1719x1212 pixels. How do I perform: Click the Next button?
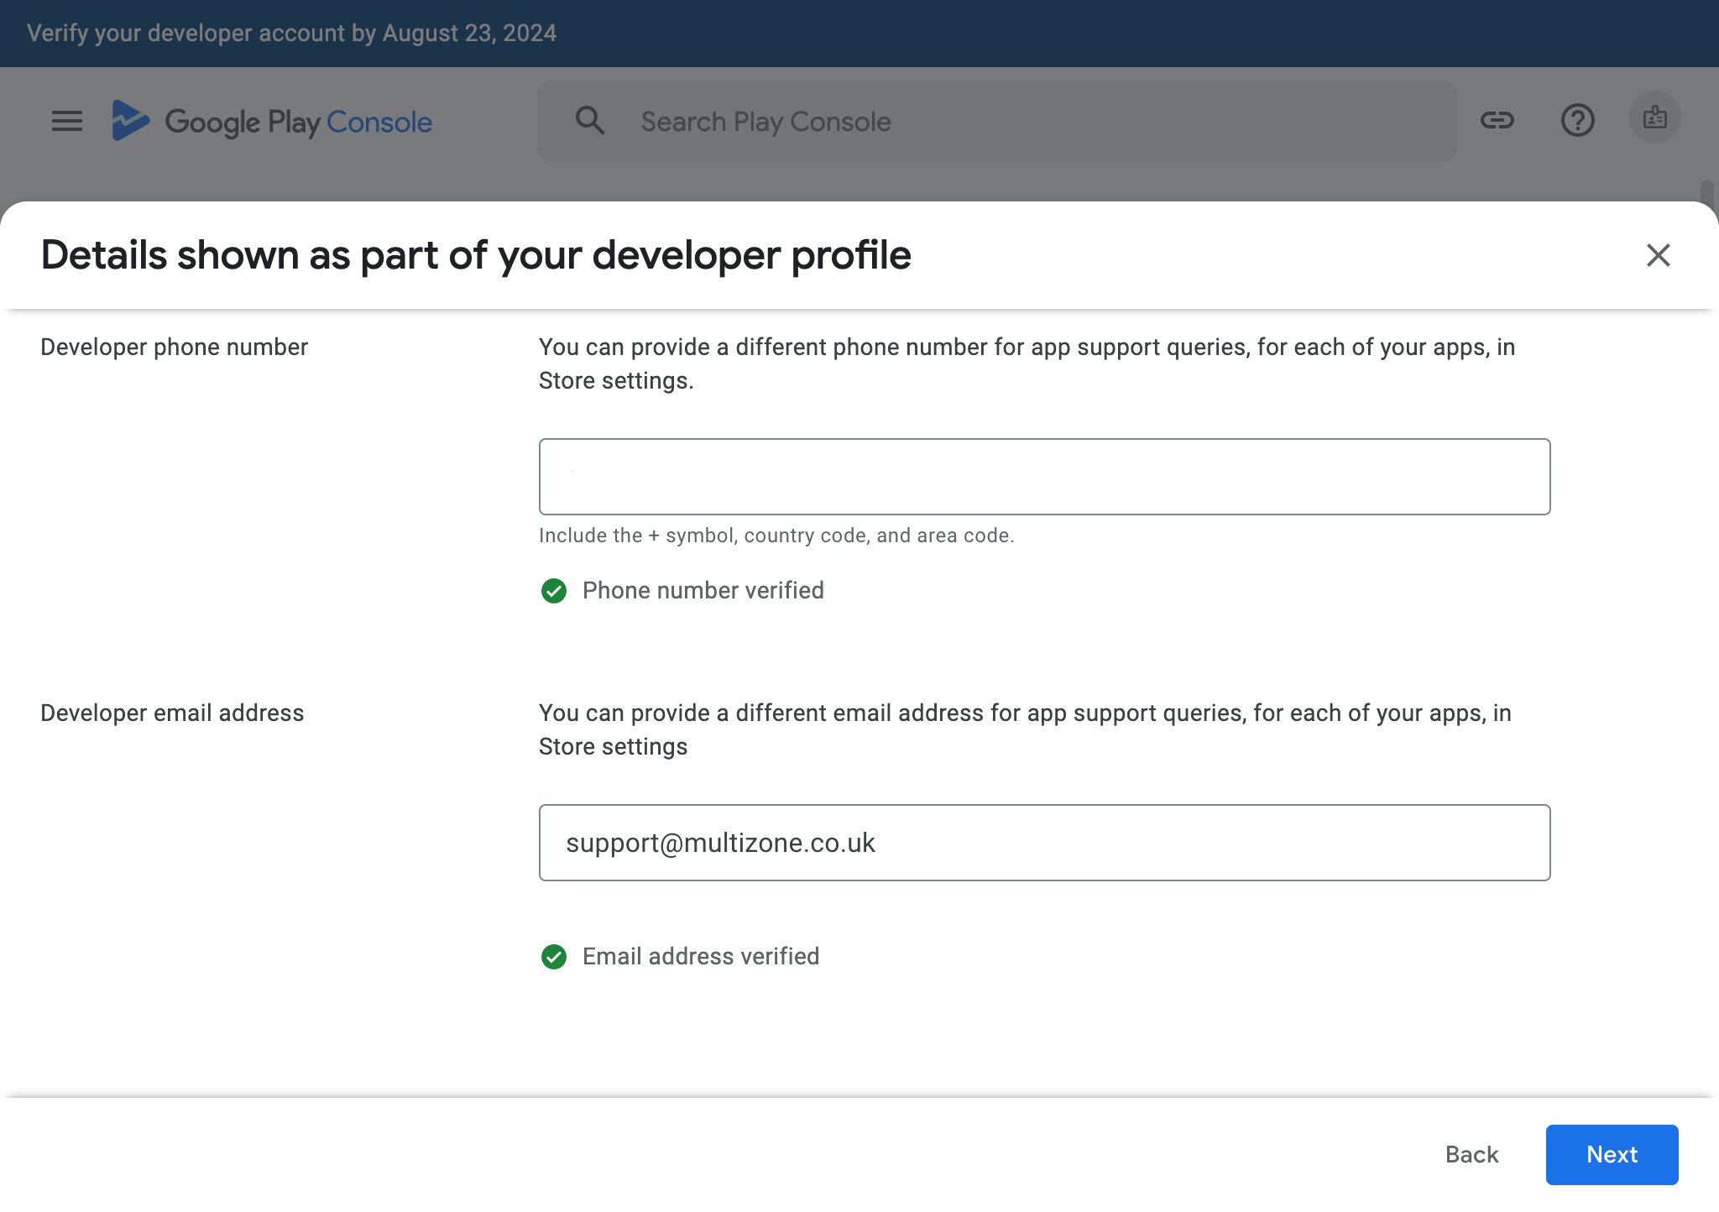[x=1612, y=1154]
